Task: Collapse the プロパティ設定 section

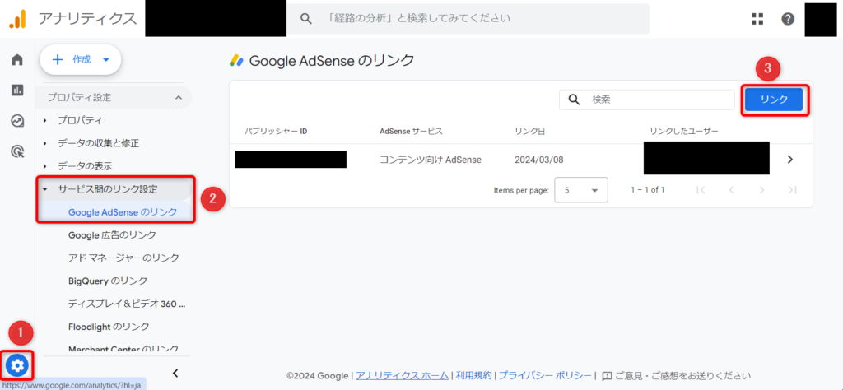Action: coord(114,98)
